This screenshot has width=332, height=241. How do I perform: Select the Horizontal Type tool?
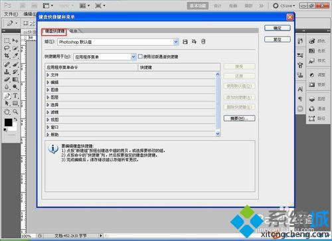[15, 96]
